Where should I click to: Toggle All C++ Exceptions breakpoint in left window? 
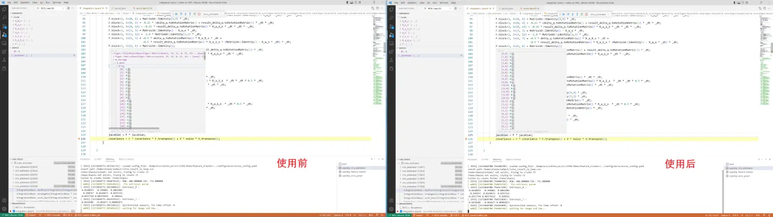(x=13, y=206)
